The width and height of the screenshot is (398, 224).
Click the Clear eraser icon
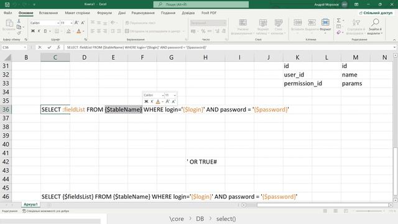pos(338,32)
